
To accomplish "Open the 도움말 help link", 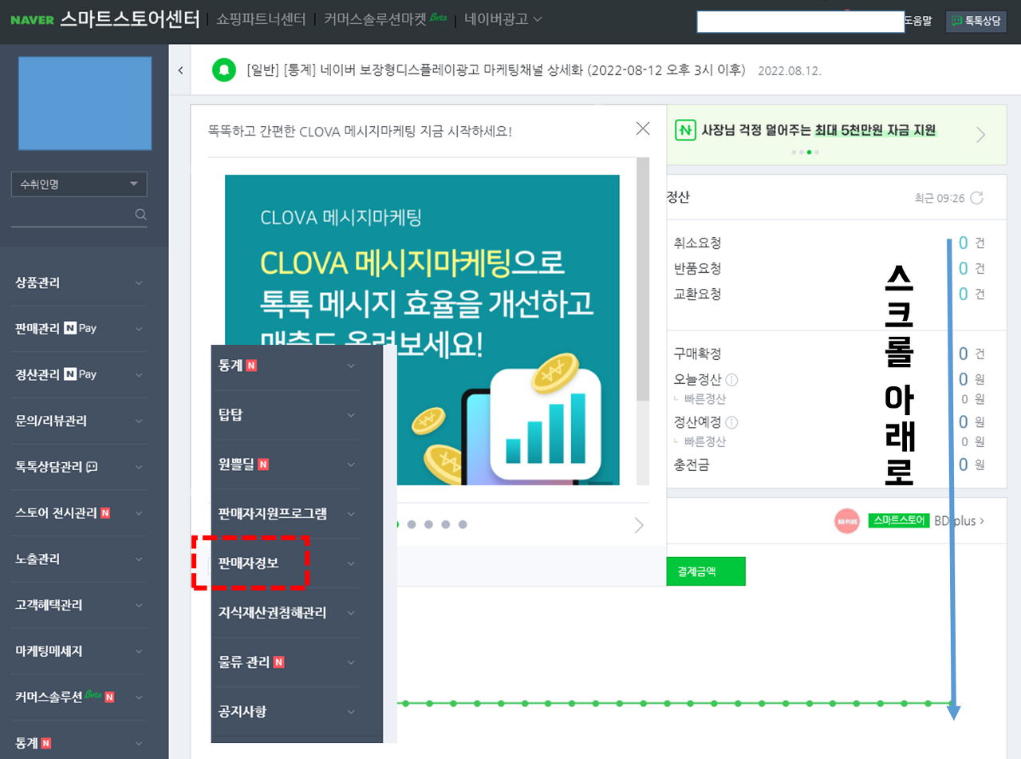I will point(918,22).
